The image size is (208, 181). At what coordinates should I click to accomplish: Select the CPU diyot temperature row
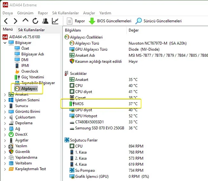tap(104, 92)
